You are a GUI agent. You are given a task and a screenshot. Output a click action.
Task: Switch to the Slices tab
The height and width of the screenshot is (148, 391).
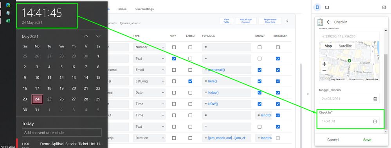pyautogui.click(x=123, y=9)
